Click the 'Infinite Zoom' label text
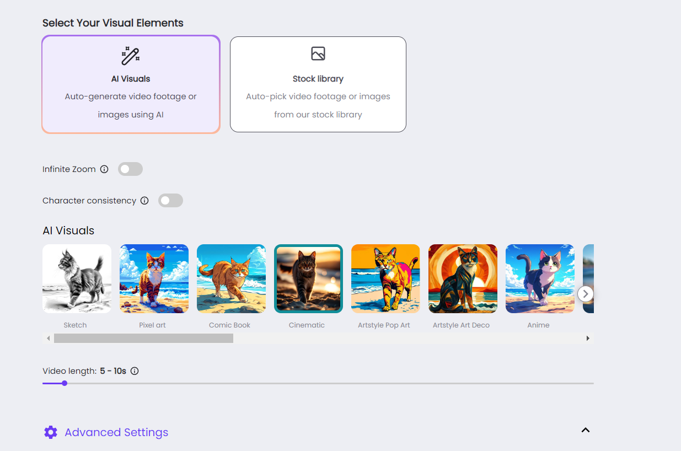The height and width of the screenshot is (451, 681). [69, 169]
